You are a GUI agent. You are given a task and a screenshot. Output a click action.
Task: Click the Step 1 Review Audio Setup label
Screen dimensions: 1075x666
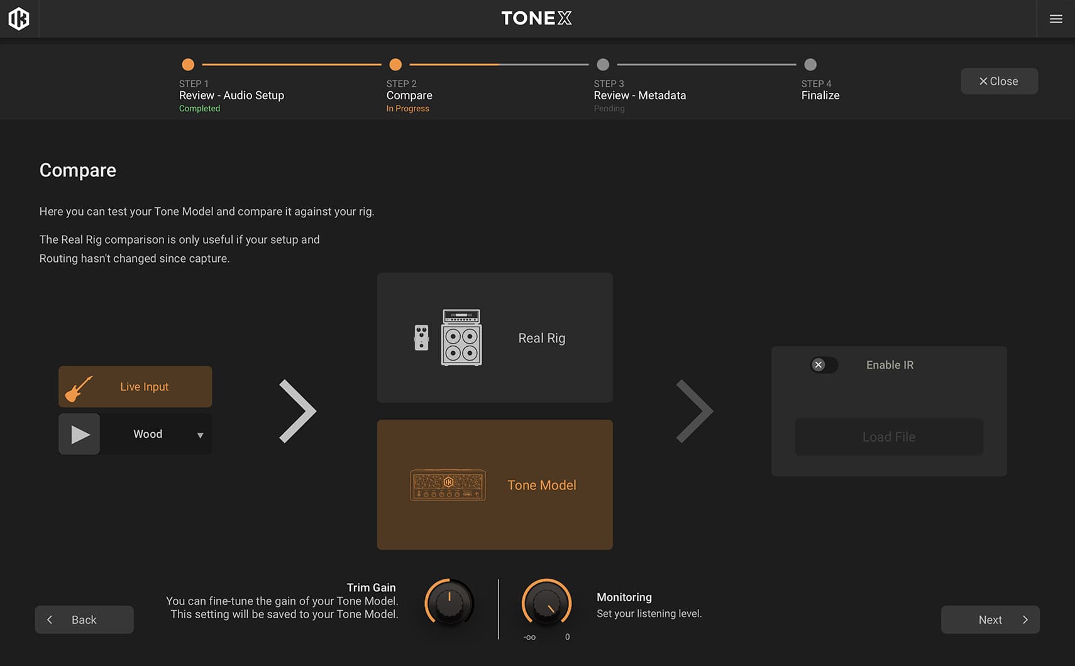click(x=231, y=95)
